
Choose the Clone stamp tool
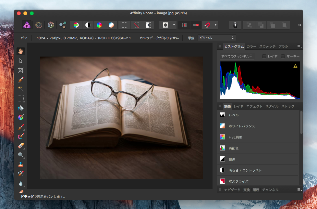[x=21, y=164]
